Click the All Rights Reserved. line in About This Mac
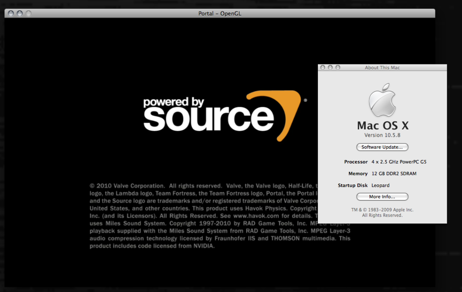 [x=382, y=216]
